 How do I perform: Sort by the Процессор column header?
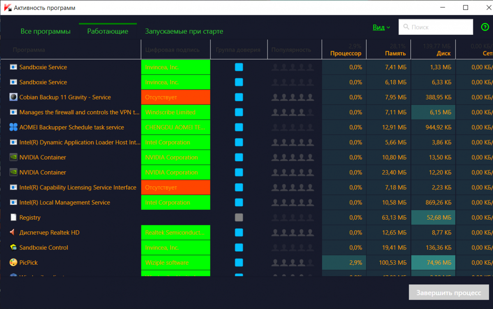coord(346,53)
